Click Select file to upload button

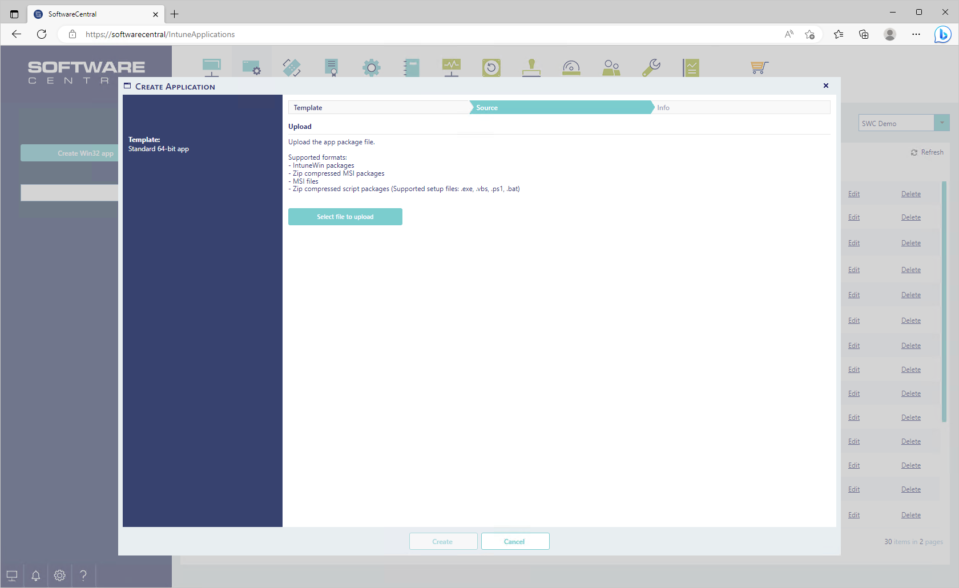pos(345,217)
